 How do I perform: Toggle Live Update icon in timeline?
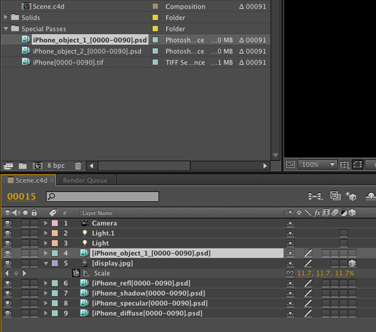(x=335, y=195)
